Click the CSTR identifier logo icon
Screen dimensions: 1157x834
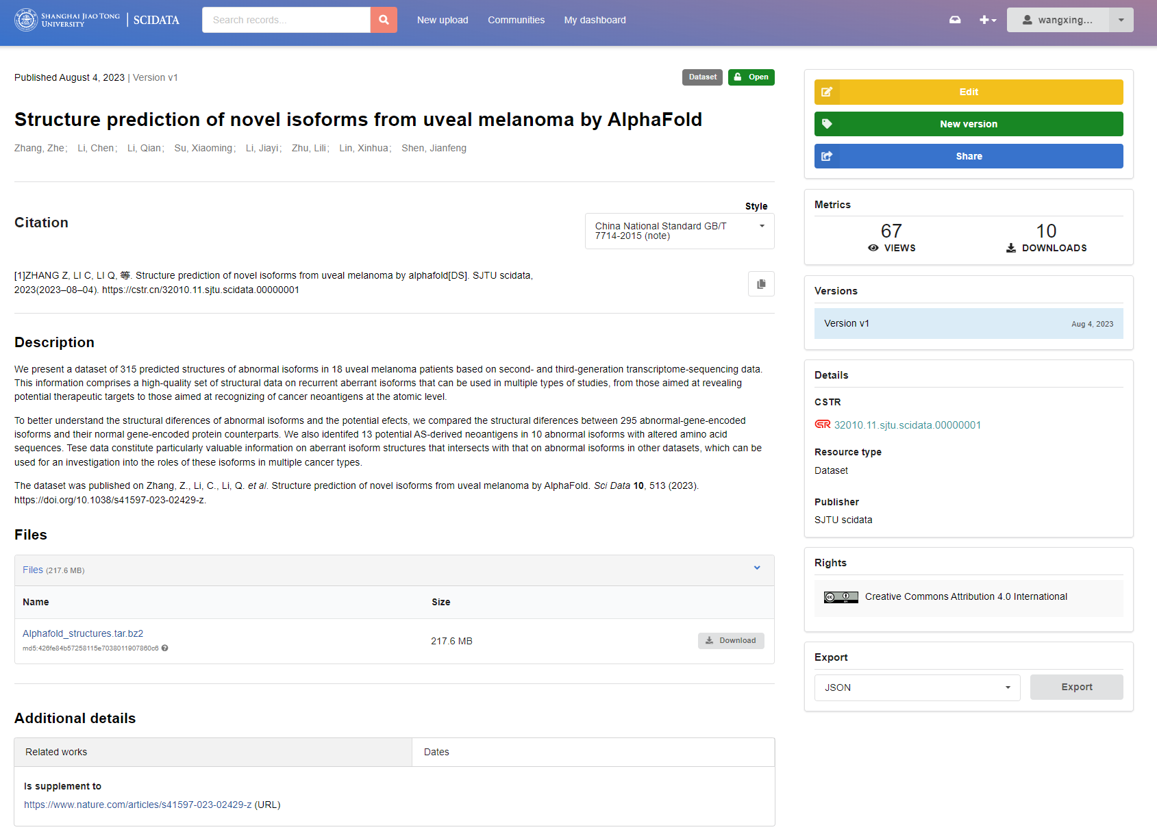point(822,425)
